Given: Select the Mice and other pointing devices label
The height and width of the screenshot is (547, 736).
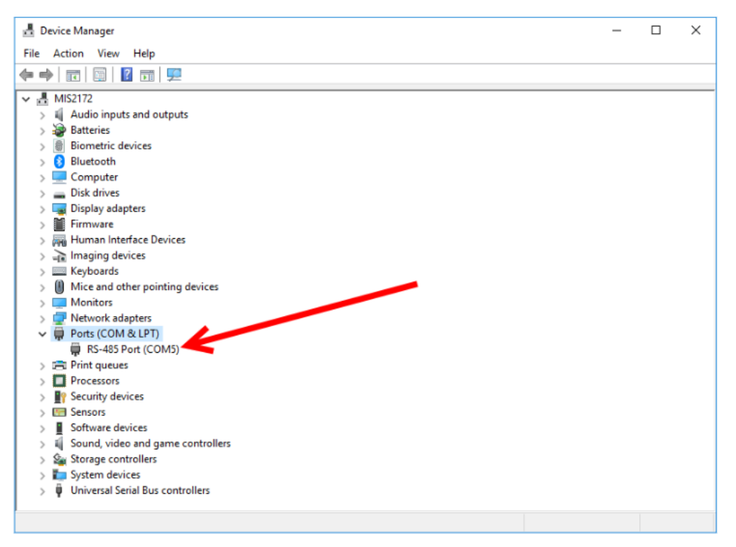Looking at the screenshot, I should (x=144, y=287).
